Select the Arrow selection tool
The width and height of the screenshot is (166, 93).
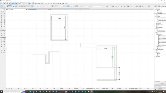[x=2, y=6]
